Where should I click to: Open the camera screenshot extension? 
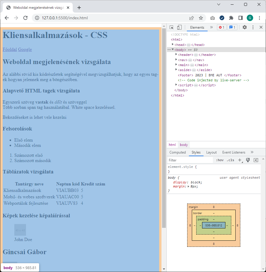coord(213,18)
